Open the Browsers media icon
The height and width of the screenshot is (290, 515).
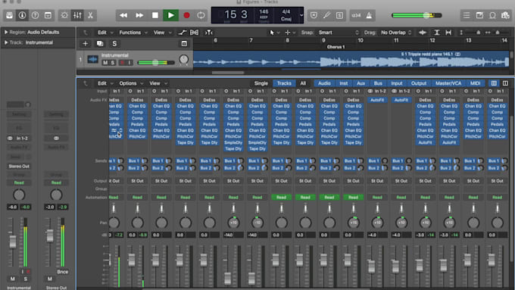click(x=505, y=15)
